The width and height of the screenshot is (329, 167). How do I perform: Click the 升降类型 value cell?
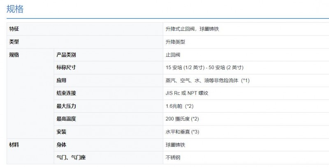[x=176, y=42]
